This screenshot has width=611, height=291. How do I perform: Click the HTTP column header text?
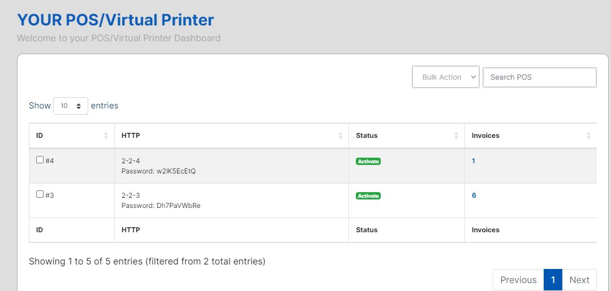[131, 136]
